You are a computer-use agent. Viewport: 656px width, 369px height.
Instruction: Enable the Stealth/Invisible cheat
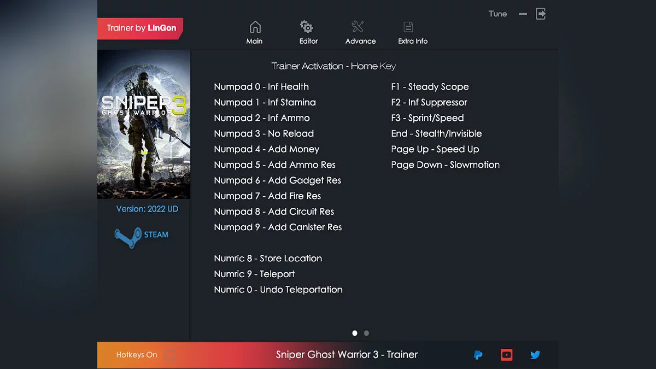(436, 133)
